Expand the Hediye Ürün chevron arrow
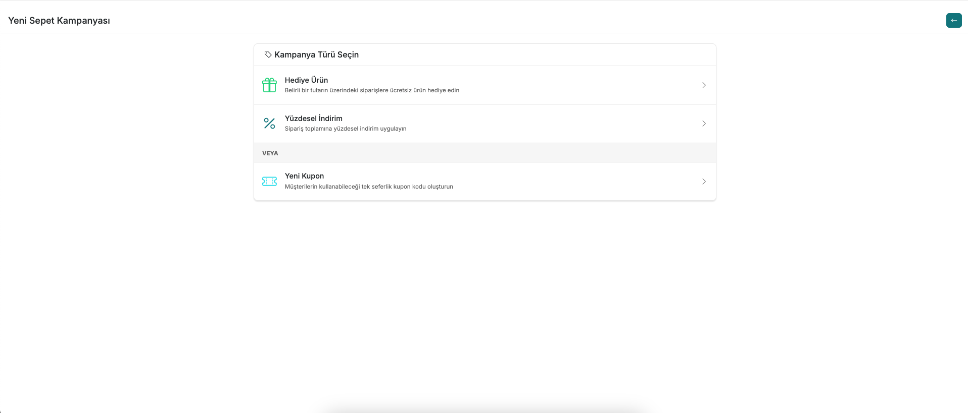The image size is (968, 413). (x=704, y=85)
